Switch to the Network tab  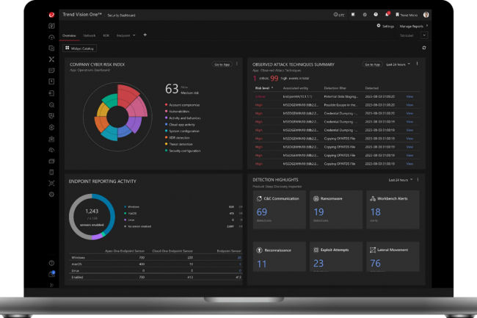click(89, 35)
